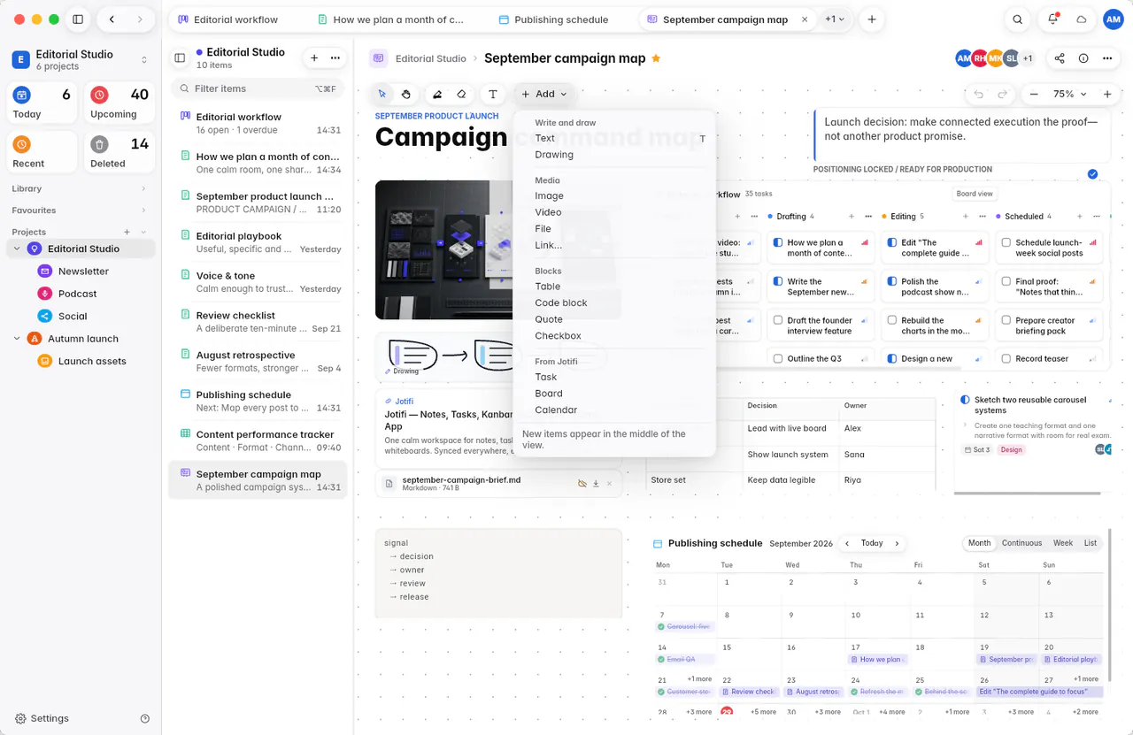This screenshot has width=1133, height=735.
Task: Open the campaign image thumbnail
Action: 443,250
